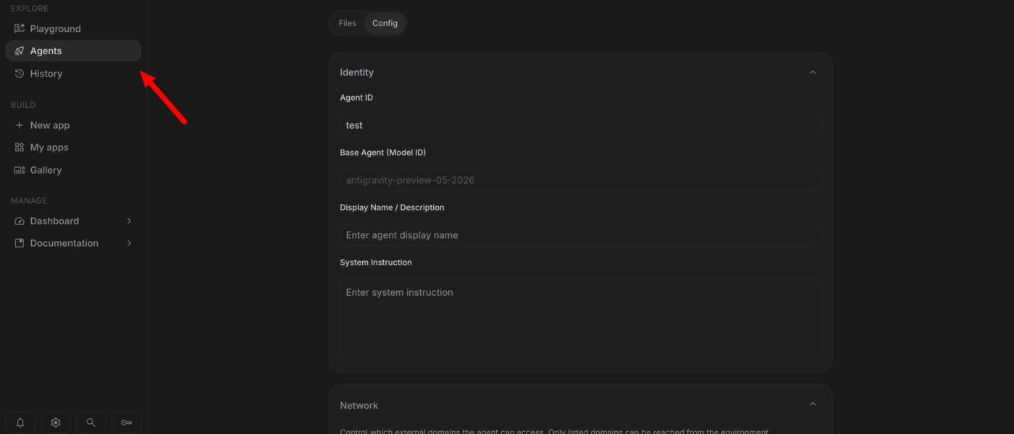Create a New app
Image resolution: width=1014 pixels, height=434 pixels.
[x=73, y=125]
